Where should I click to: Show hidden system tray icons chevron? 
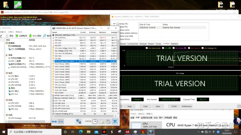pos(198,132)
